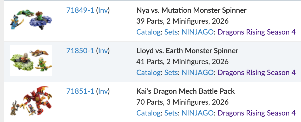Click Catalog link under Lloyd vs. Earth Monster
301x122 pixels.
click(148, 73)
